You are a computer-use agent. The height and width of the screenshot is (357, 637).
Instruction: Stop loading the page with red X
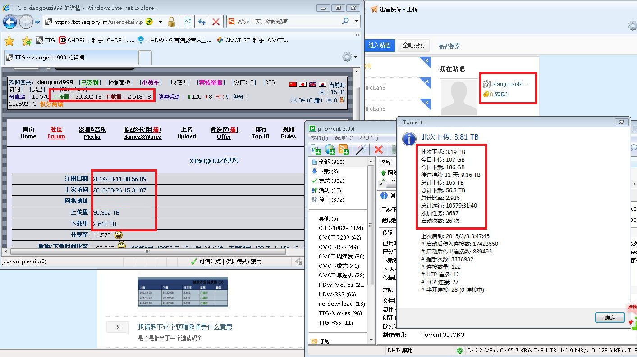[216, 22]
